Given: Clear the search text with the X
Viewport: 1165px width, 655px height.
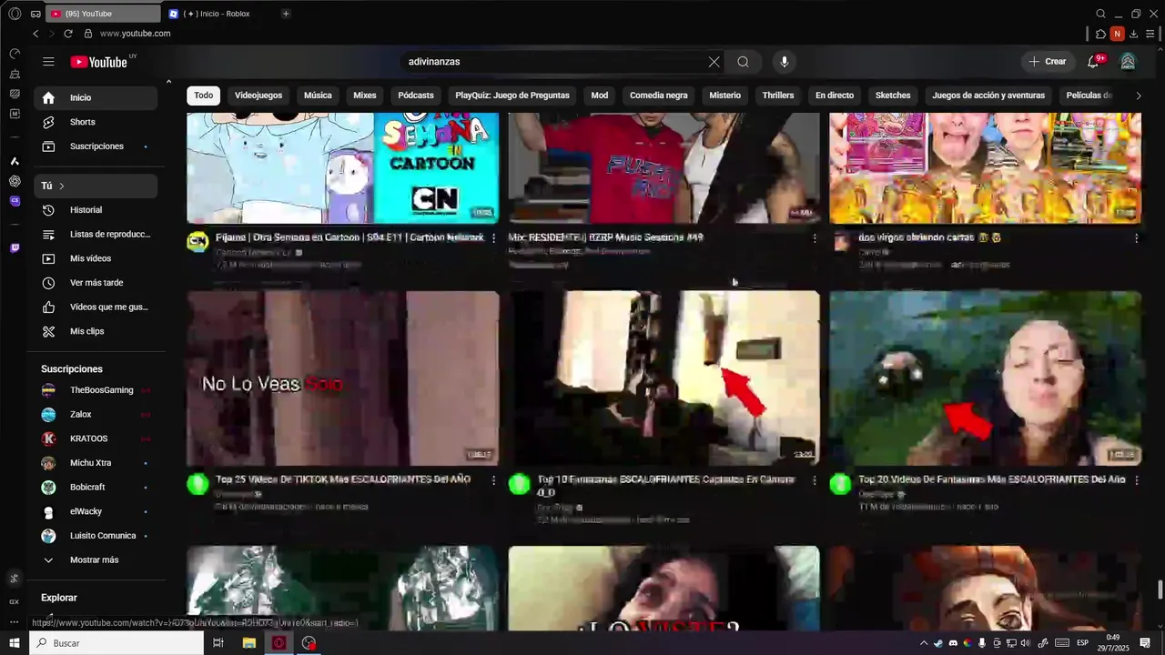Looking at the screenshot, I should pyautogui.click(x=714, y=62).
